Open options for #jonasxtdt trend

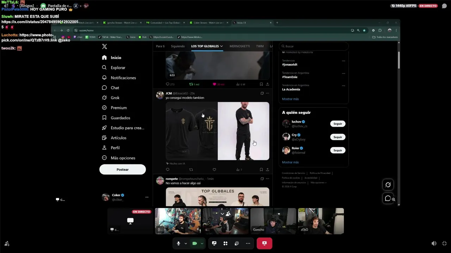(x=344, y=61)
